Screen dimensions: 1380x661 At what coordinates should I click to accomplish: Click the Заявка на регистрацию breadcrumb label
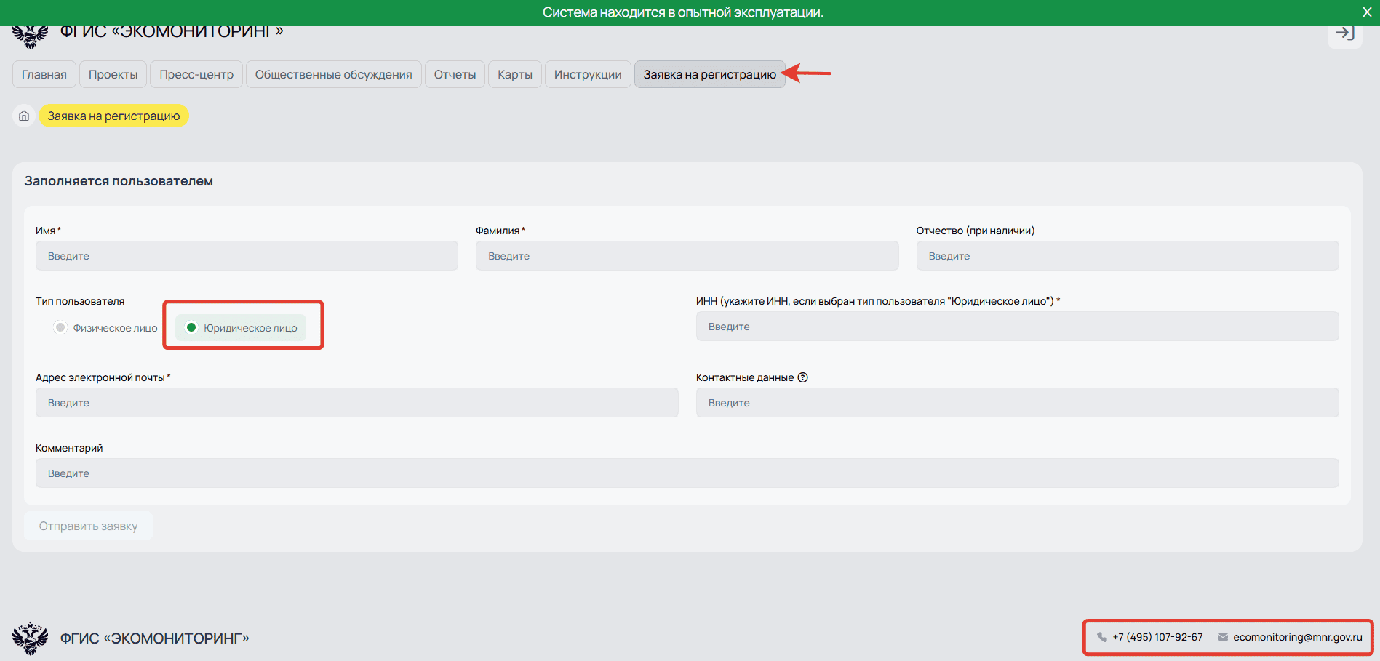[x=113, y=116]
